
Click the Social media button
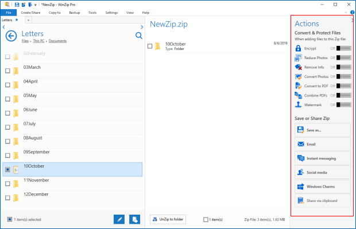[x=323, y=172]
